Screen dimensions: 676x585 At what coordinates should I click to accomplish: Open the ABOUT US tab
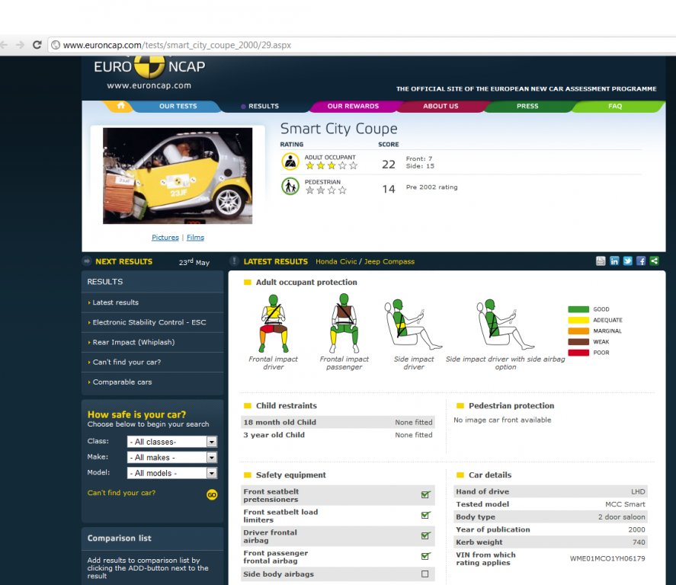441,106
